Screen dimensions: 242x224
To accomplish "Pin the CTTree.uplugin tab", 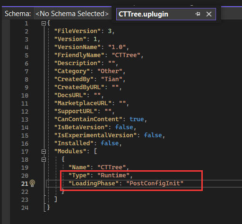I will (x=198, y=14).
